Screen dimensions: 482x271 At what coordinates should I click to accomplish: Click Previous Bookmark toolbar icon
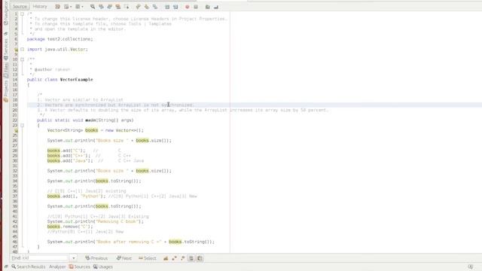click(x=138, y=7)
